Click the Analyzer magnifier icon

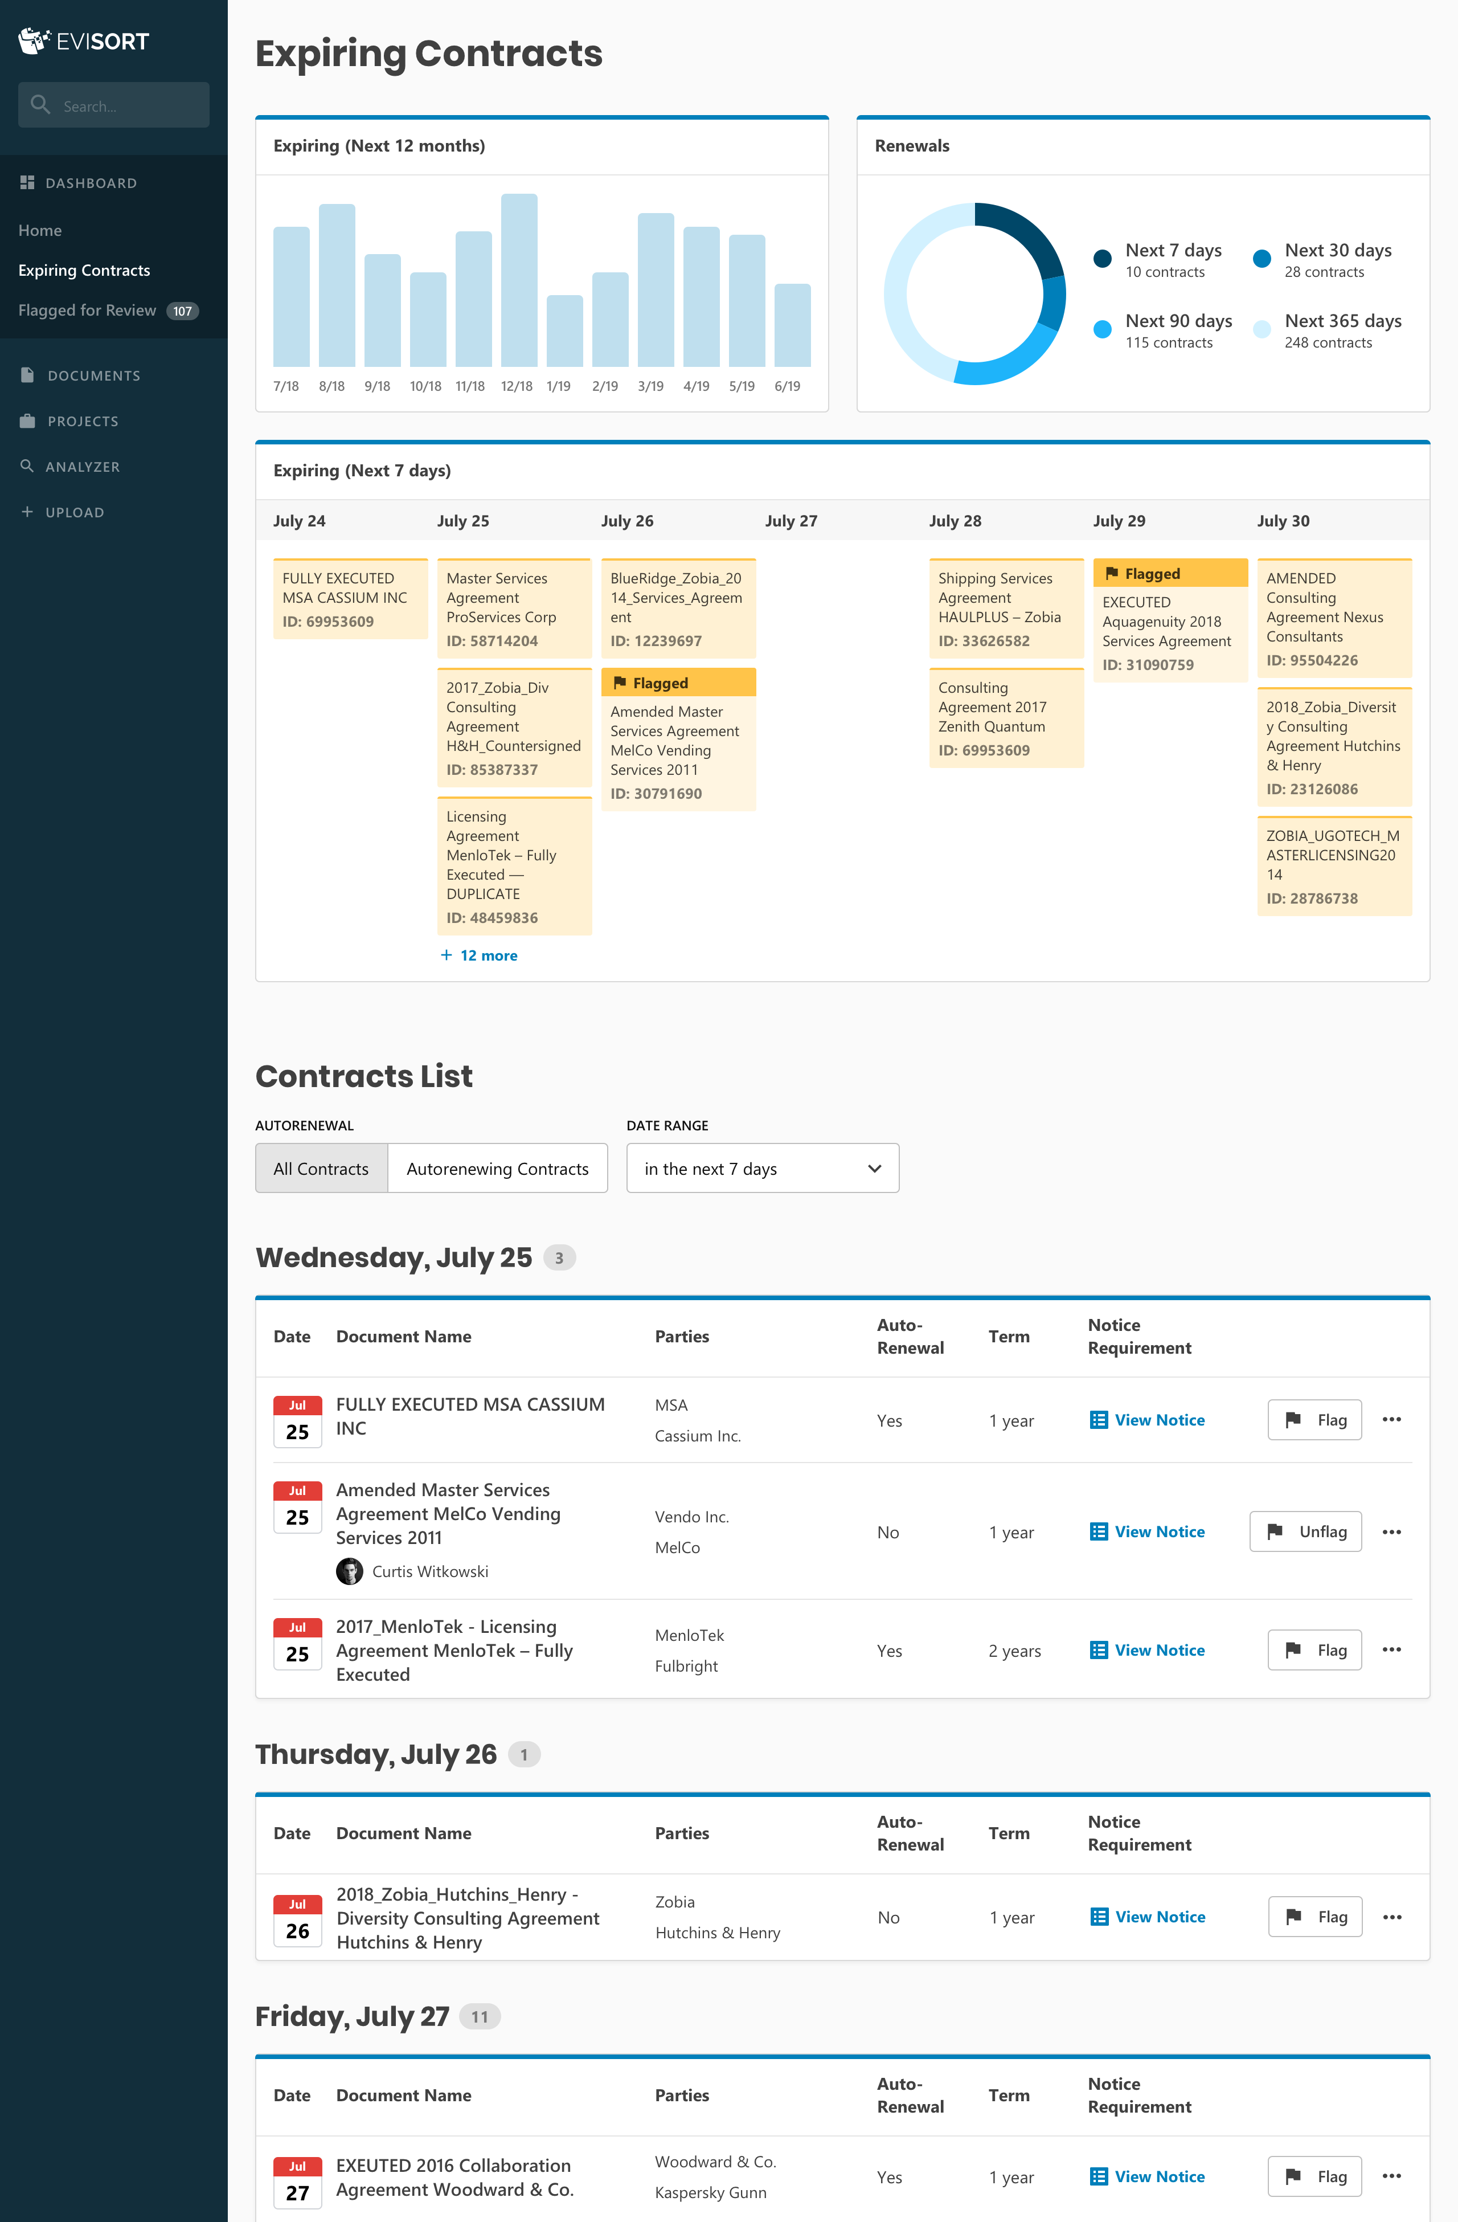27,466
